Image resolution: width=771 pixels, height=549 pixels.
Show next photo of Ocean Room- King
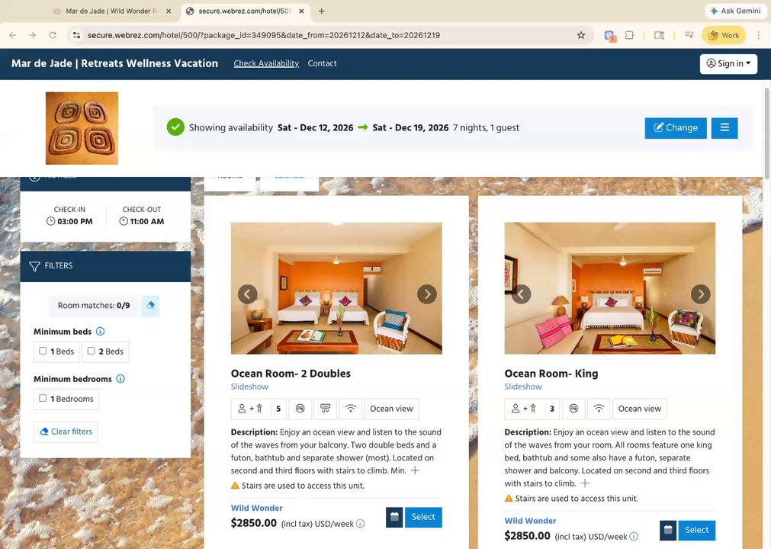tap(700, 294)
